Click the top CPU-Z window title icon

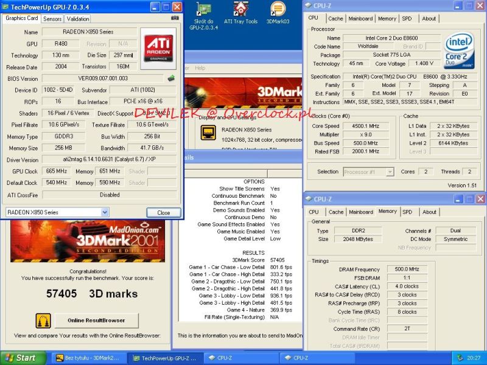(308, 5)
